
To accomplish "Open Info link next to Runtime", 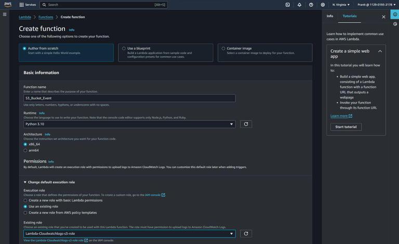I will click(42, 113).
